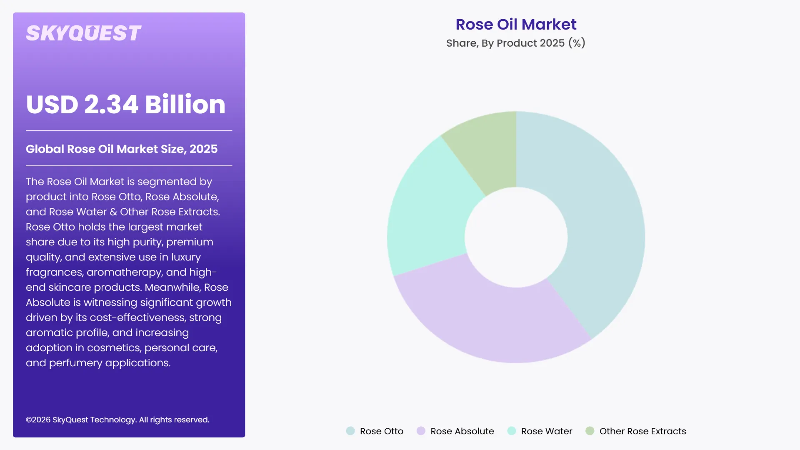
Task: Click the 'Rose Oil Market' chart title
Action: tap(516, 25)
